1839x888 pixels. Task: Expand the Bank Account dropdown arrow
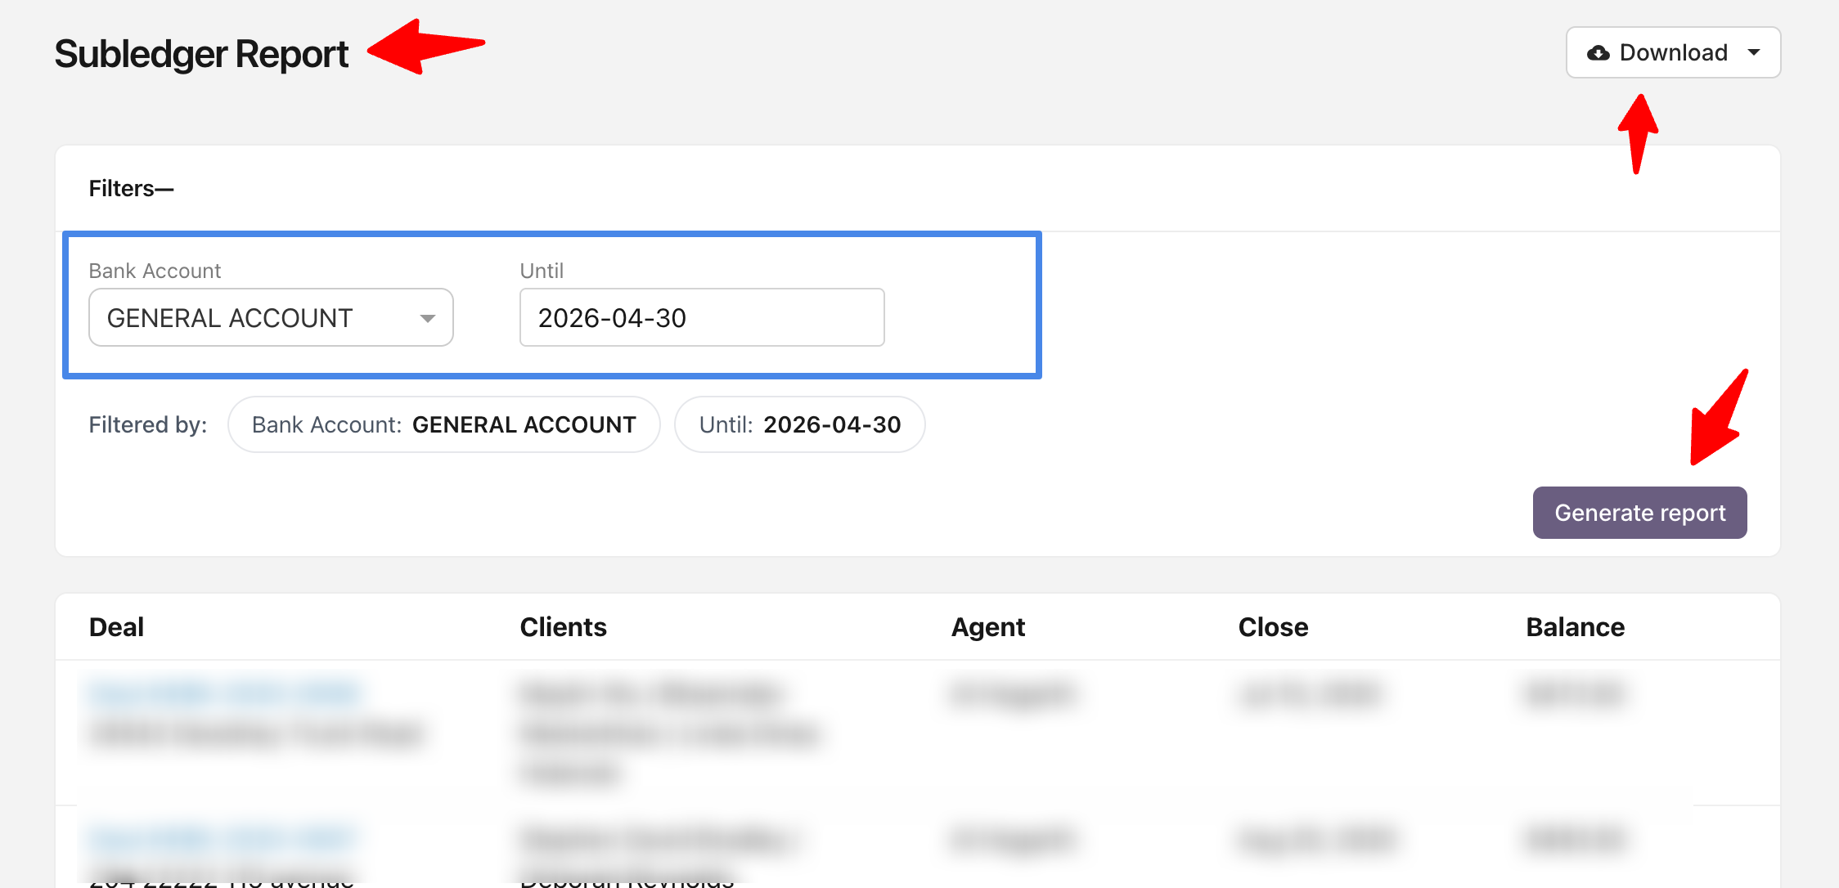tap(427, 318)
